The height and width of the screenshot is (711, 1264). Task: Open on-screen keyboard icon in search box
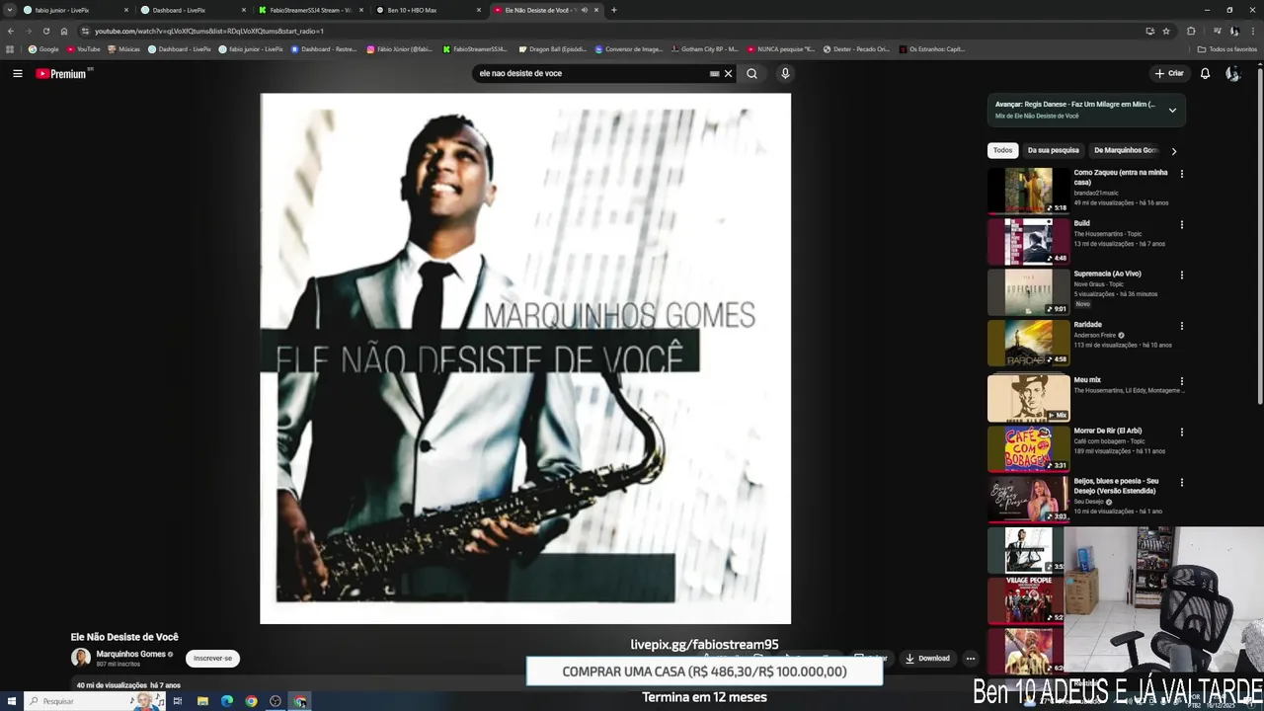coord(714,73)
